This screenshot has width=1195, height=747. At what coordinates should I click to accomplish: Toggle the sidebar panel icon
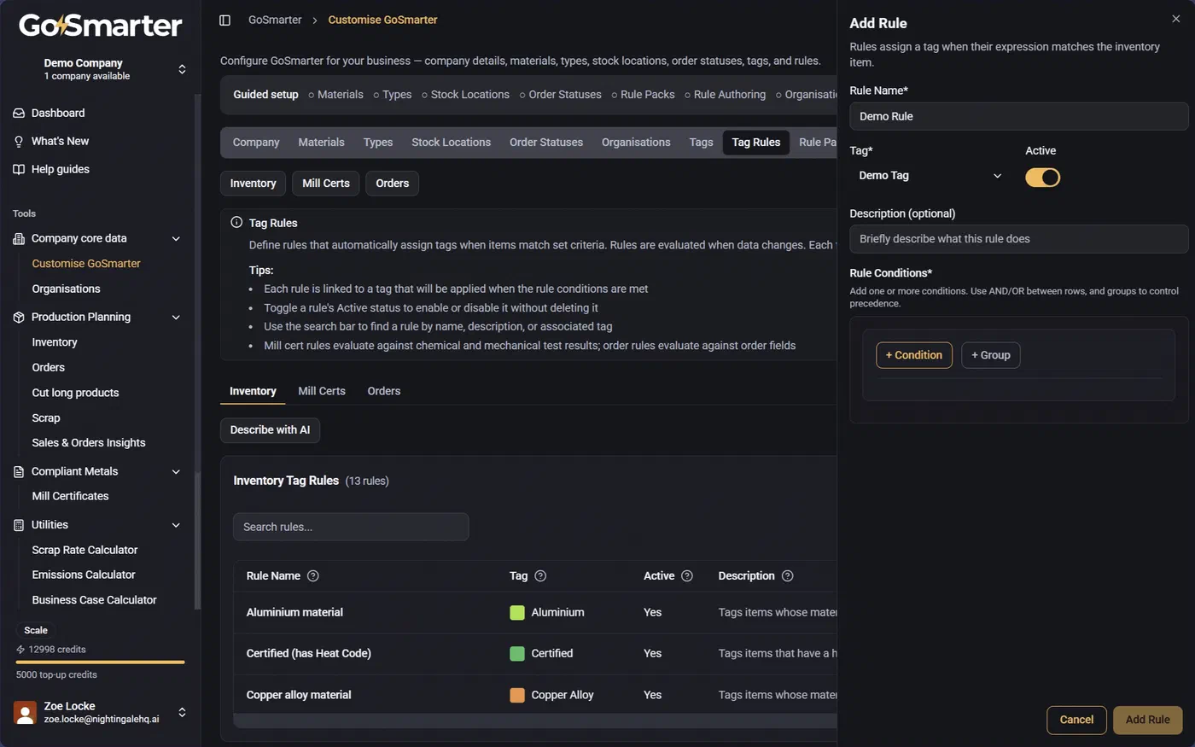[x=225, y=20]
